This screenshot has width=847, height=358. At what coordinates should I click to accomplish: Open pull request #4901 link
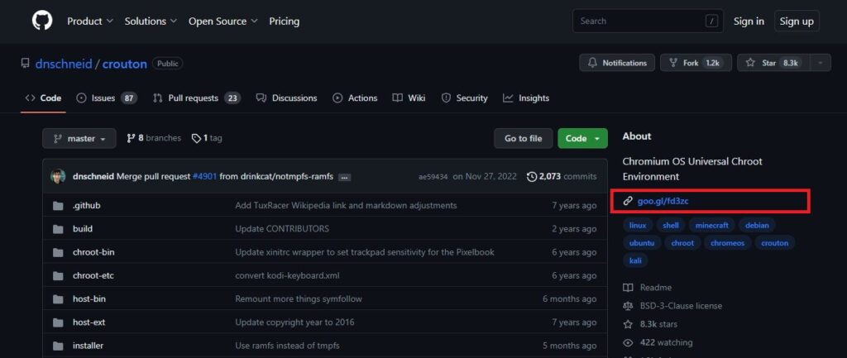[205, 177]
